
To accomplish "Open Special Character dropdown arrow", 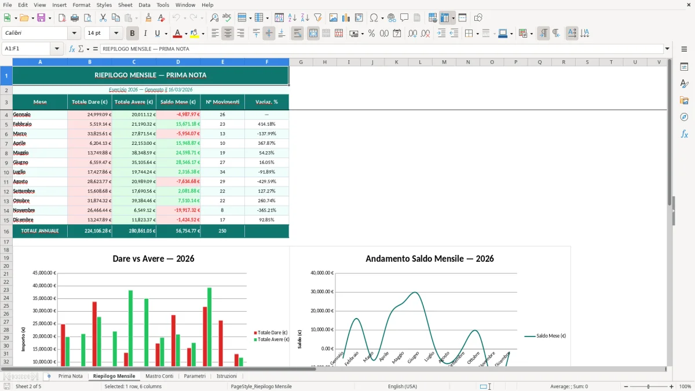I will 382,18.
